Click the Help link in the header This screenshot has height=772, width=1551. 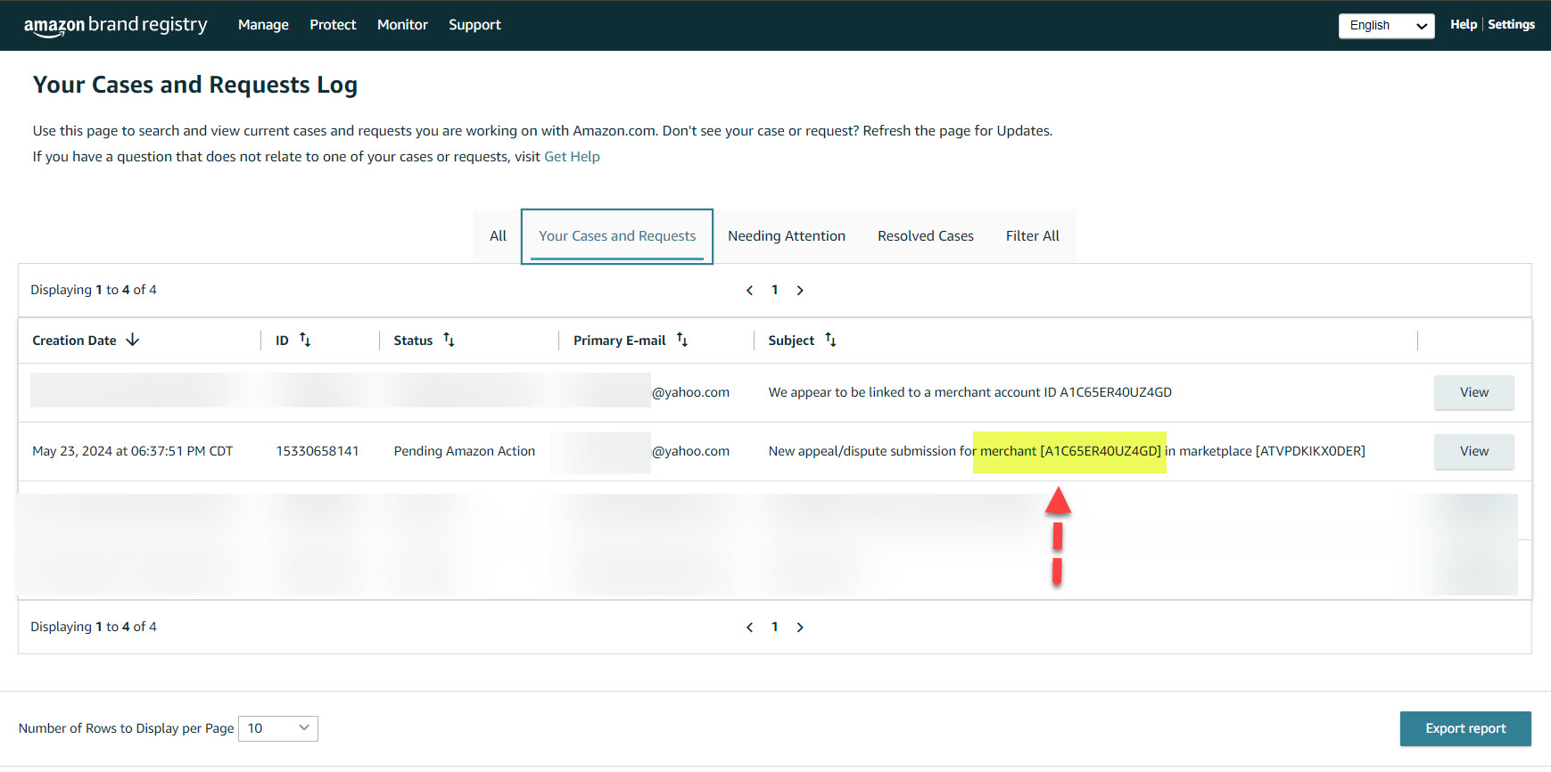pos(1463,24)
